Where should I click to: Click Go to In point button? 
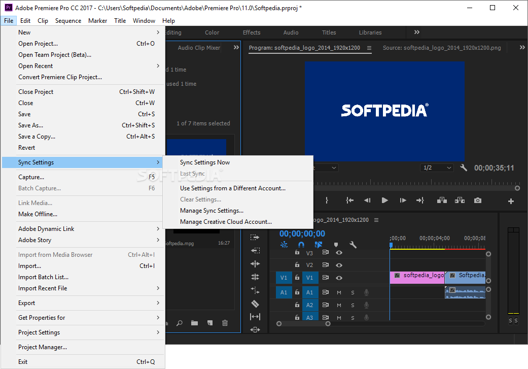pyautogui.click(x=349, y=200)
